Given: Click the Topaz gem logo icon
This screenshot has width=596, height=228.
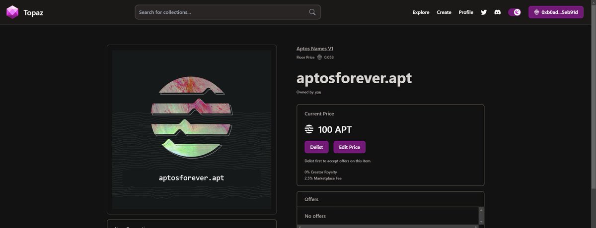Looking at the screenshot, I should [12, 12].
